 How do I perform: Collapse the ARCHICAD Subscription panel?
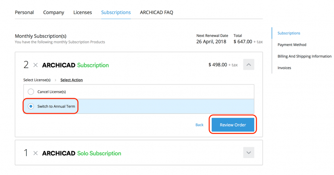coord(248,65)
